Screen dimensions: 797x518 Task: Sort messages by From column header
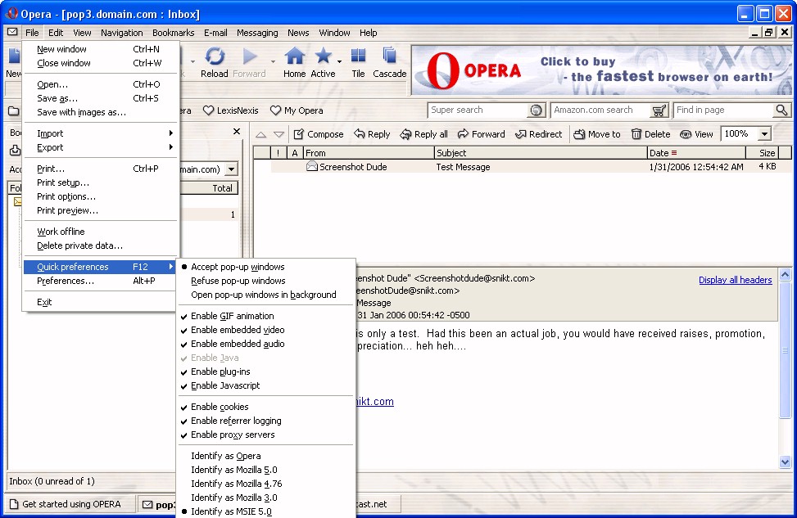pos(369,153)
